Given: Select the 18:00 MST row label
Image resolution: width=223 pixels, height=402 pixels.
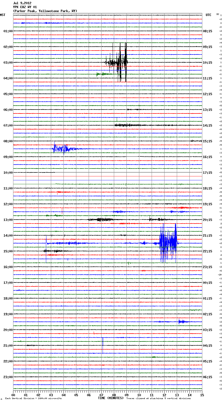Looking at the screenshot, I should point(8,298).
